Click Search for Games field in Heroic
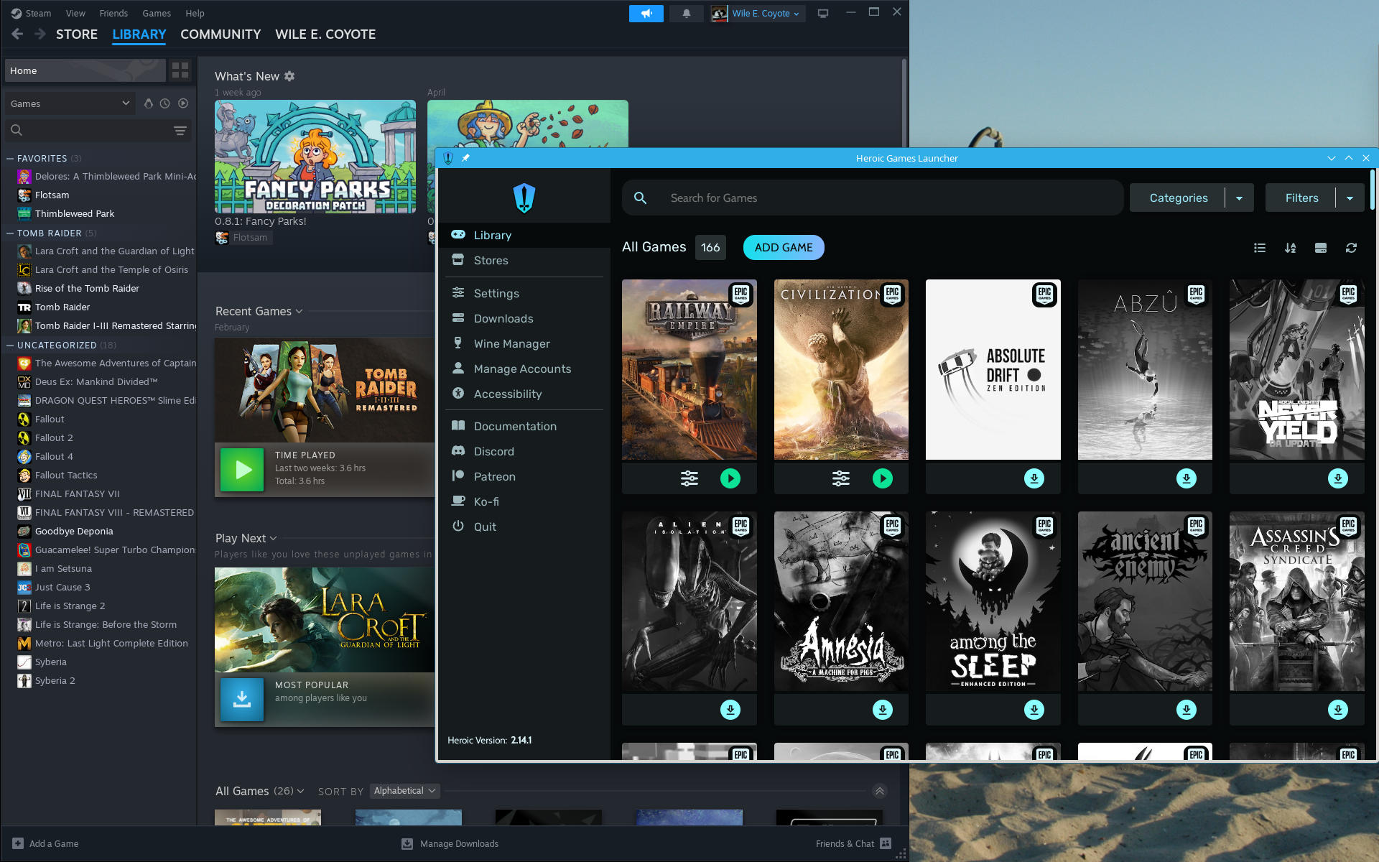 tap(873, 198)
